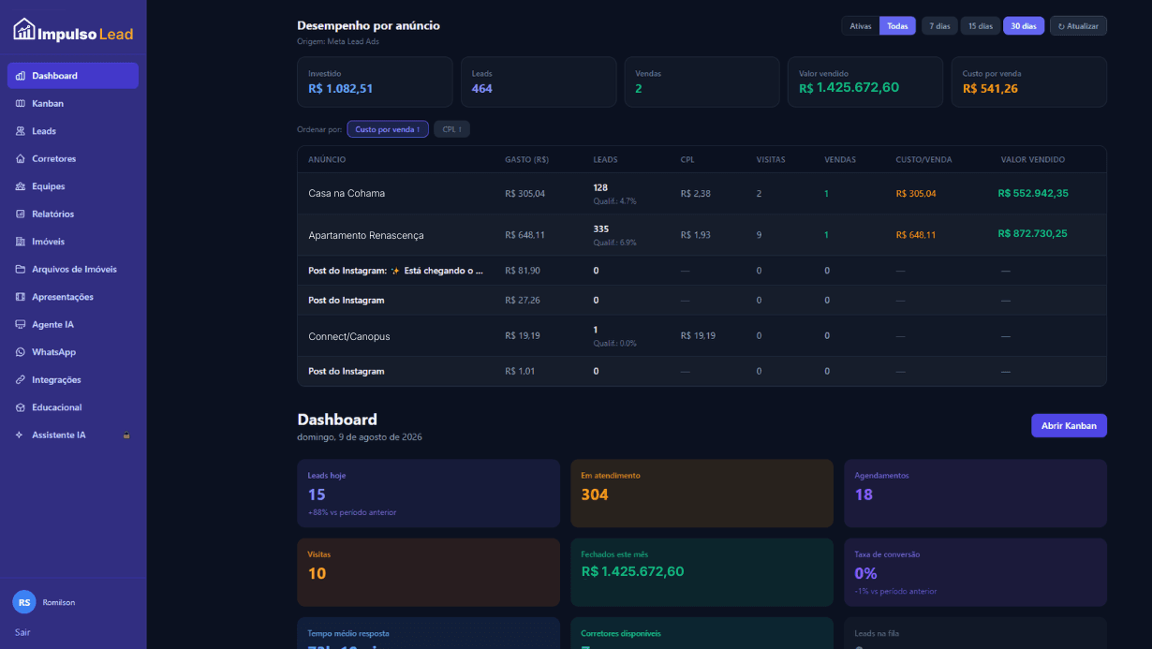The width and height of the screenshot is (1152, 649).
Task: Click the Equipes group icon
Action: click(21, 186)
